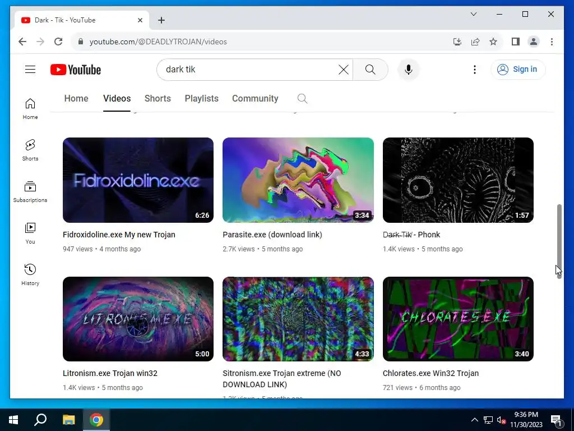This screenshot has width=574, height=431.
Task: Open the Windows Start menu
Action: point(13,420)
